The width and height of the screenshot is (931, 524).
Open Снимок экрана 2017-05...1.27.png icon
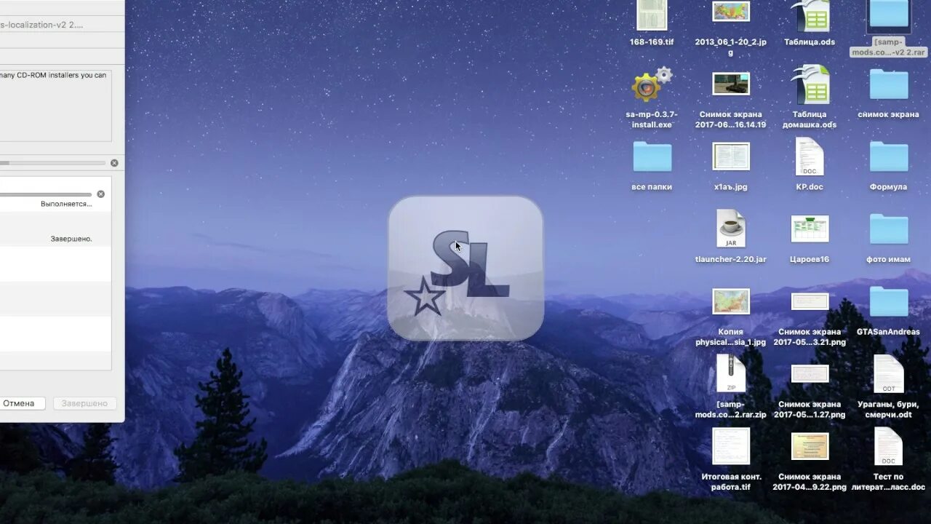(x=810, y=373)
